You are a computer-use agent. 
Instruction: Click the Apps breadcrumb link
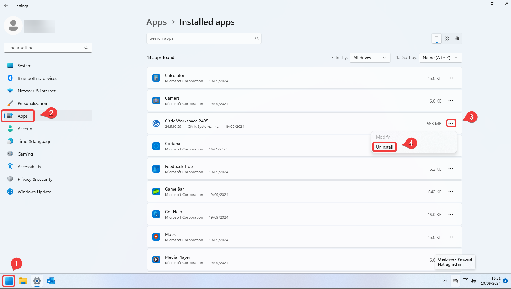pyautogui.click(x=156, y=22)
